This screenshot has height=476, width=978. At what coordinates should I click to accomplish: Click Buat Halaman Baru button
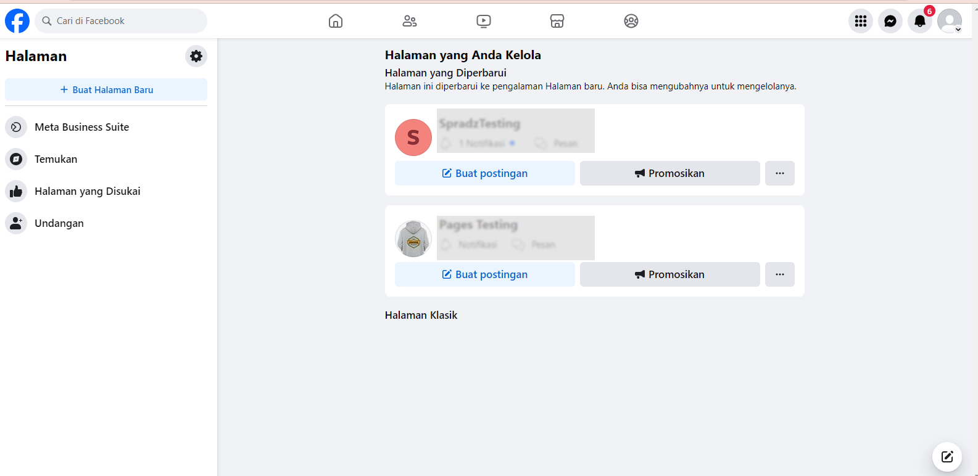coord(106,89)
